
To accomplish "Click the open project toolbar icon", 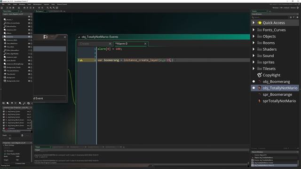I will tap(10, 8).
